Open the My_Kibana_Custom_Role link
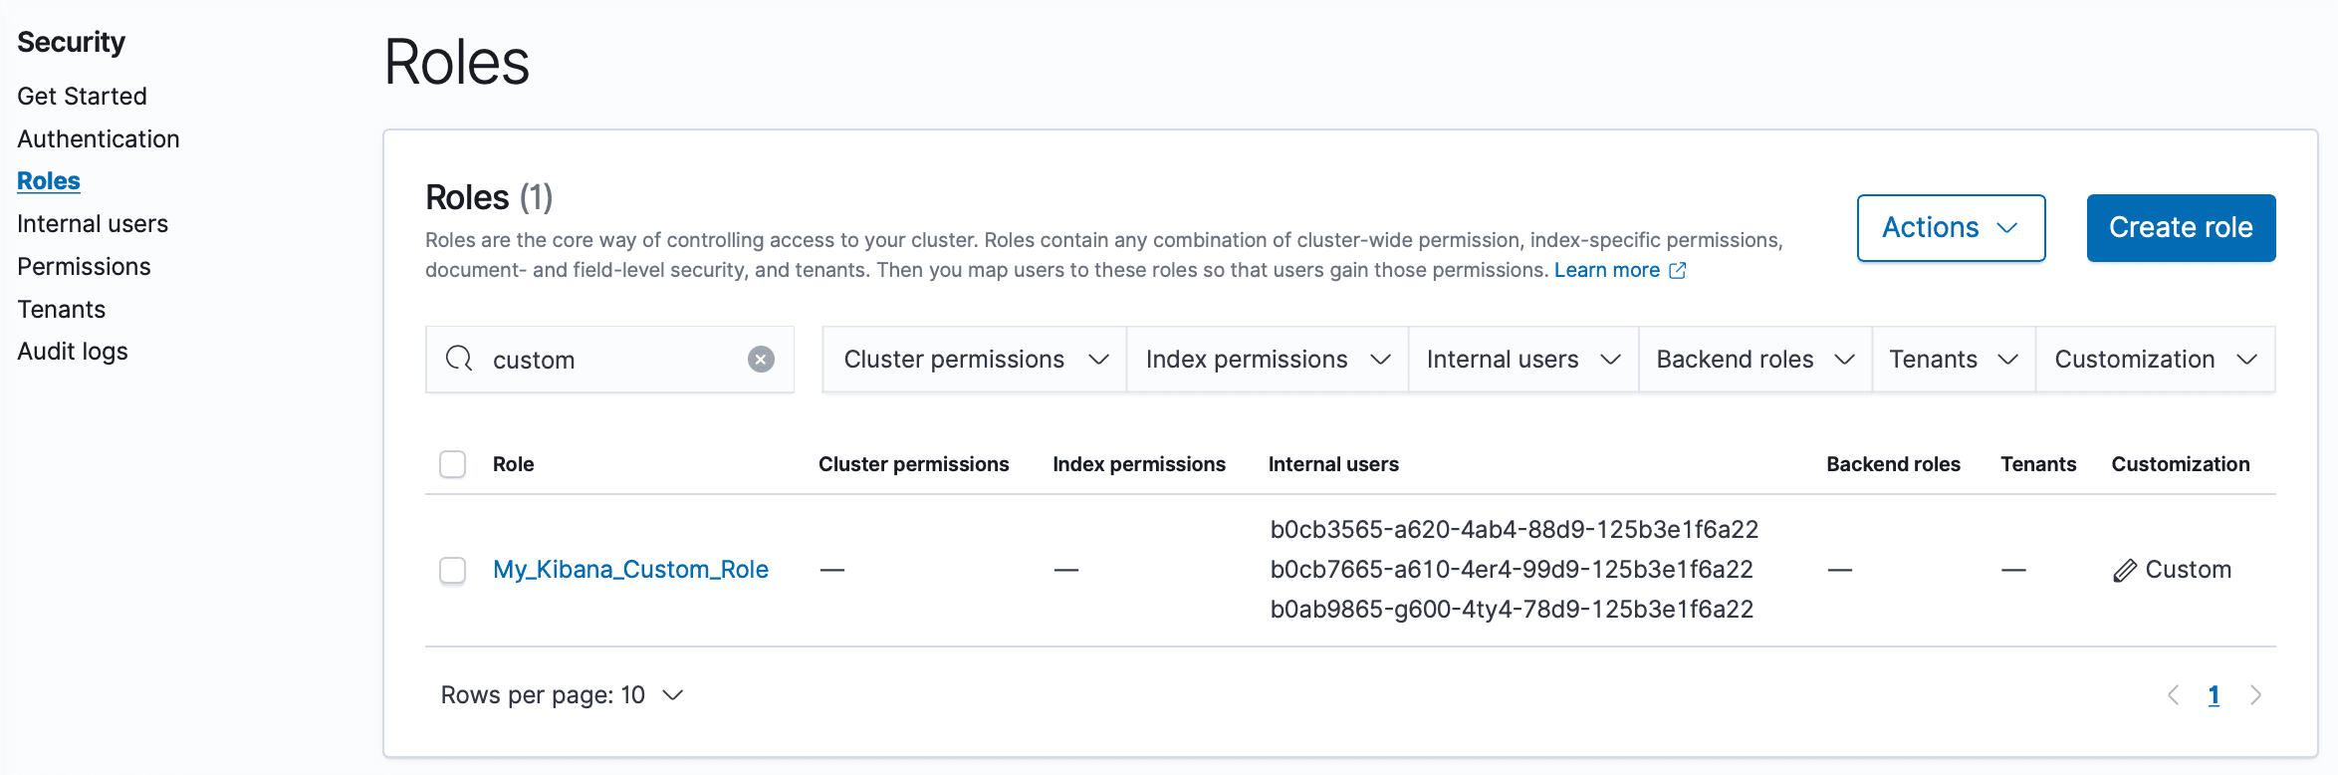 click(630, 570)
